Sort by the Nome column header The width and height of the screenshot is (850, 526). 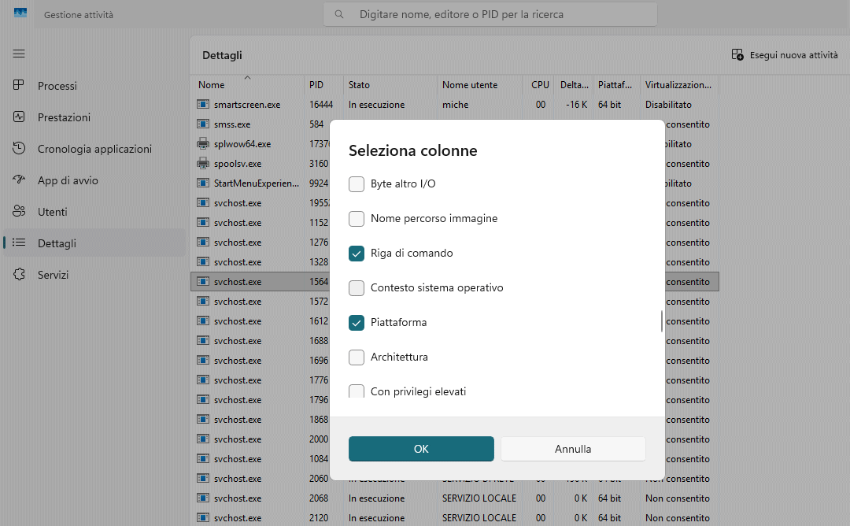pos(247,84)
